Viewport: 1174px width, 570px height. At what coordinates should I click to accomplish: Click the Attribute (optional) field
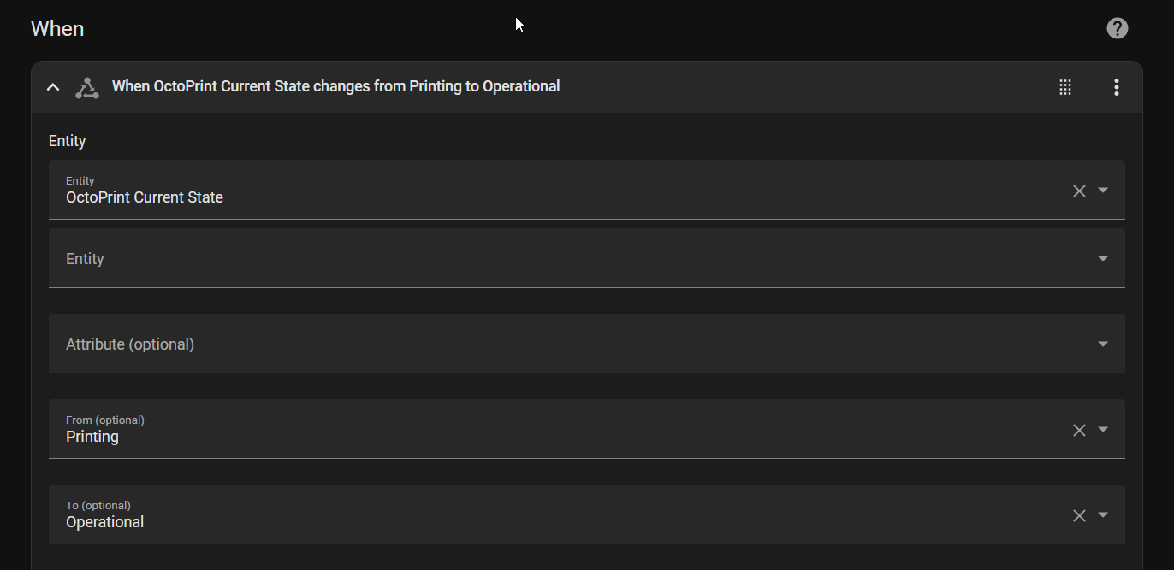pos(513,344)
